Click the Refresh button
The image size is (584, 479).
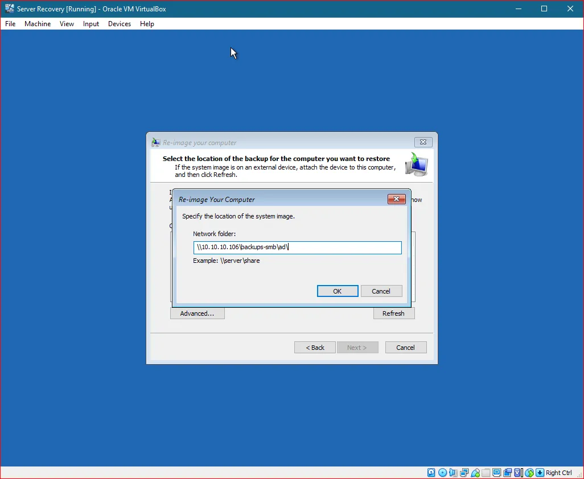click(394, 313)
